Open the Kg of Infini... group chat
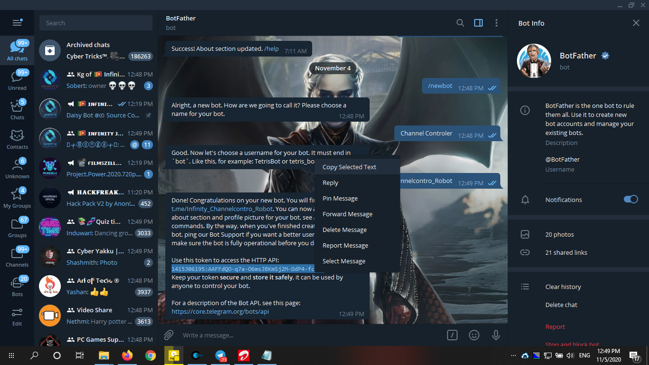Screen dimensions: 649x365 [x=96, y=80]
